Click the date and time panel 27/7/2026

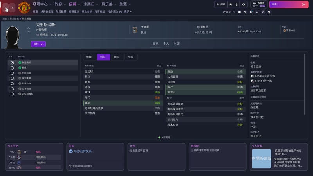259,4
